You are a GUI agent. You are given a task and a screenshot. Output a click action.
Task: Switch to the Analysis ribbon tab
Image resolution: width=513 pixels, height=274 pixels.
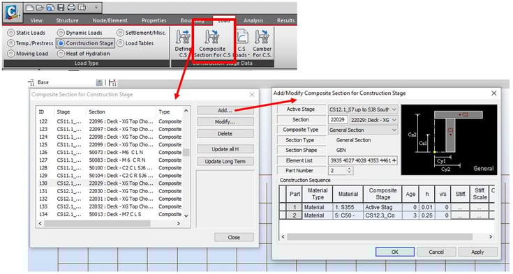[x=253, y=20]
